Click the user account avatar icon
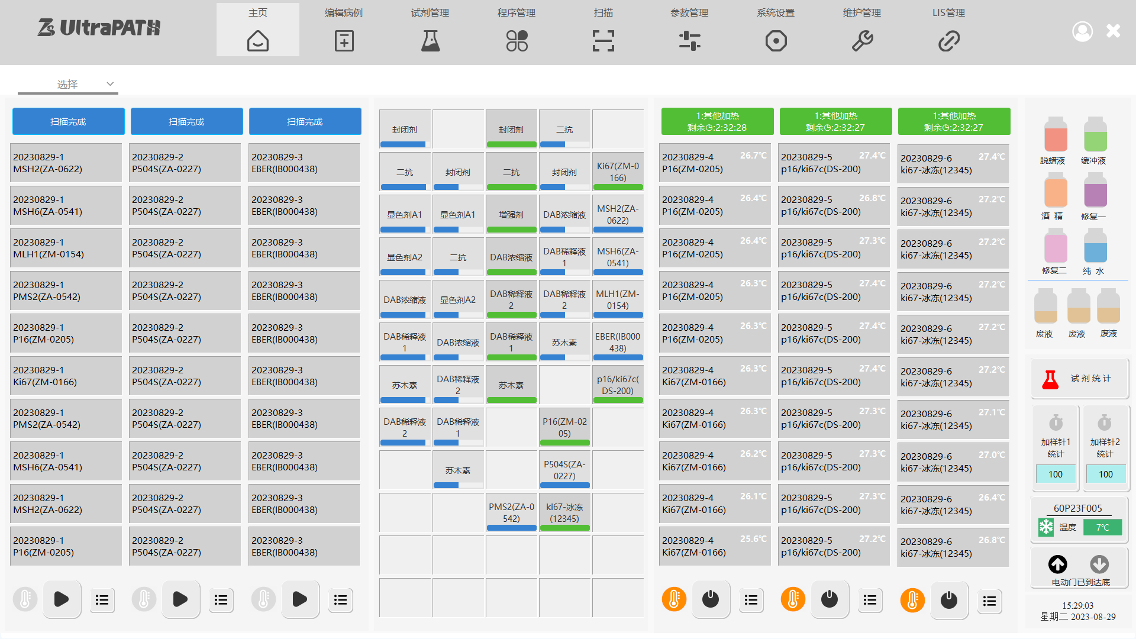This screenshot has width=1136, height=639. coord(1082,31)
